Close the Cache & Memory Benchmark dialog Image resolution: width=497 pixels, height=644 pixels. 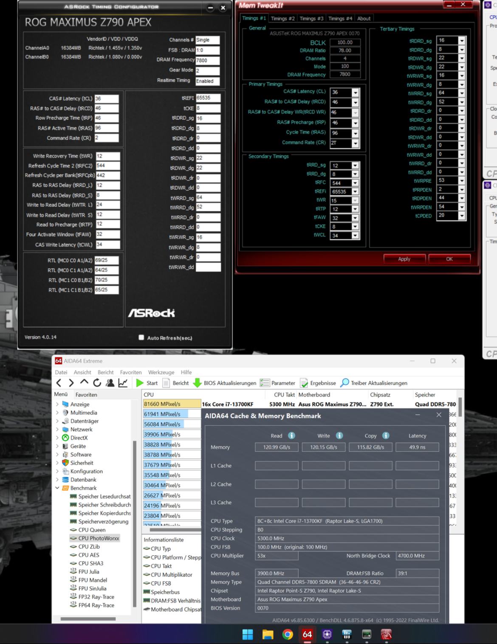(439, 415)
